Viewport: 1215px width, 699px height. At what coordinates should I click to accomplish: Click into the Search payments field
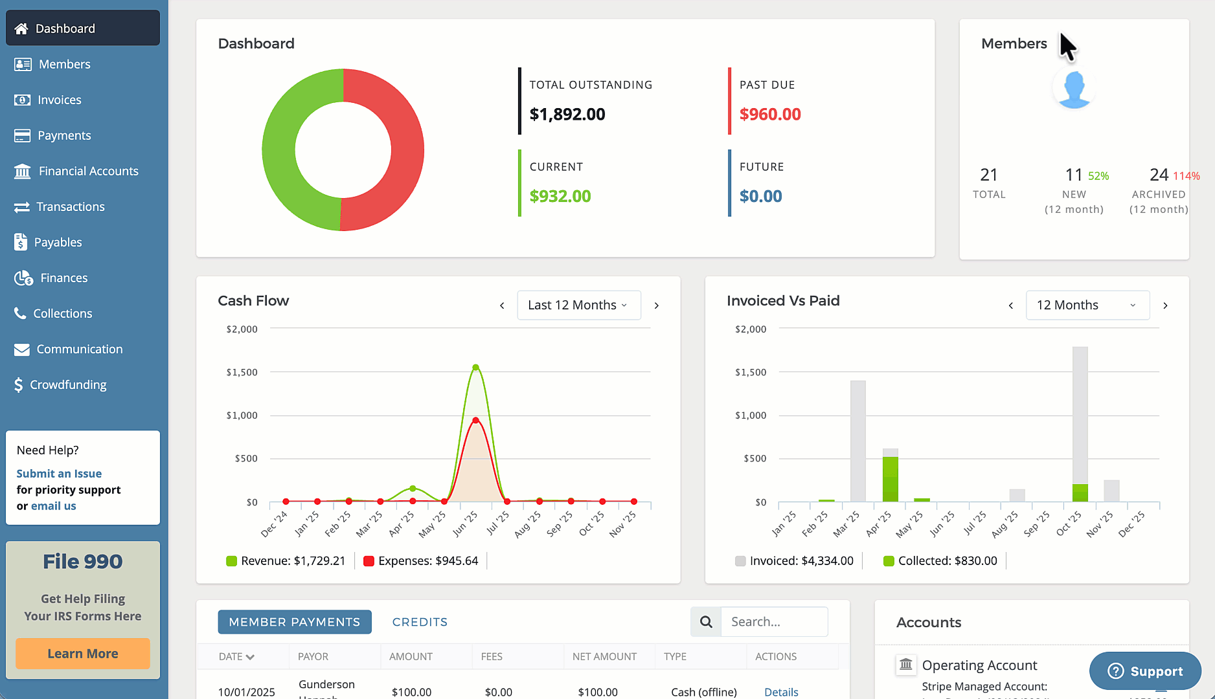click(x=774, y=622)
